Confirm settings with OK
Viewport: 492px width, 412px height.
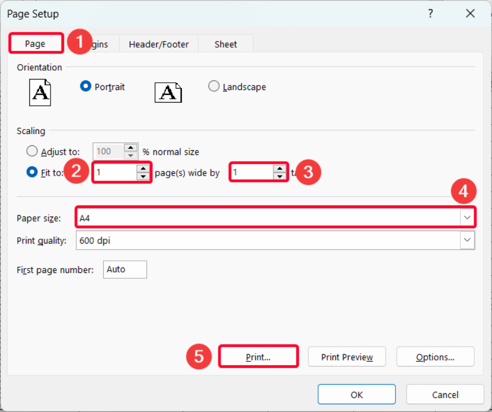pos(357,394)
